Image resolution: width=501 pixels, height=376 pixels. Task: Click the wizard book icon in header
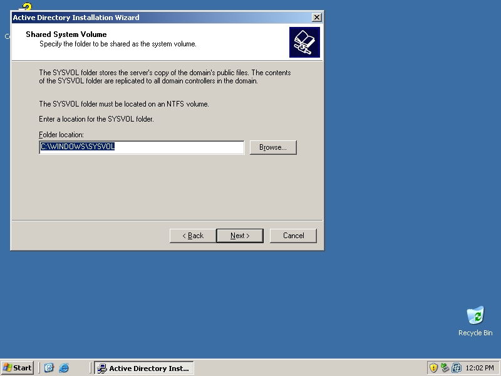click(304, 42)
